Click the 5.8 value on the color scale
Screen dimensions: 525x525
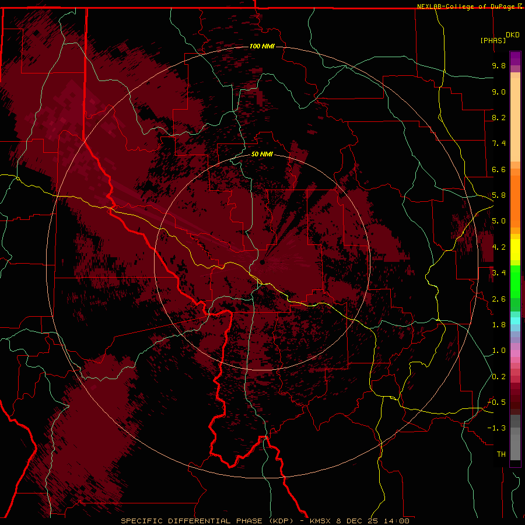[x=499, y=195]
